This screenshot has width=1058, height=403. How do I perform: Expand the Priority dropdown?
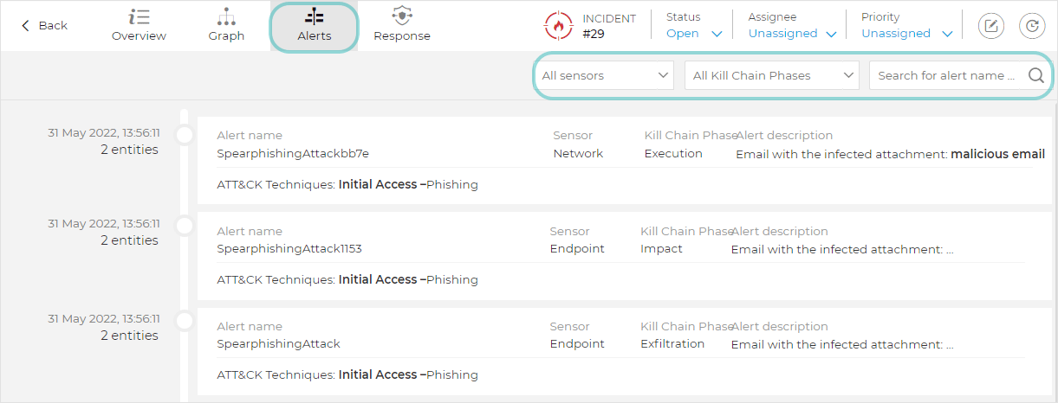tap(906, 34)
